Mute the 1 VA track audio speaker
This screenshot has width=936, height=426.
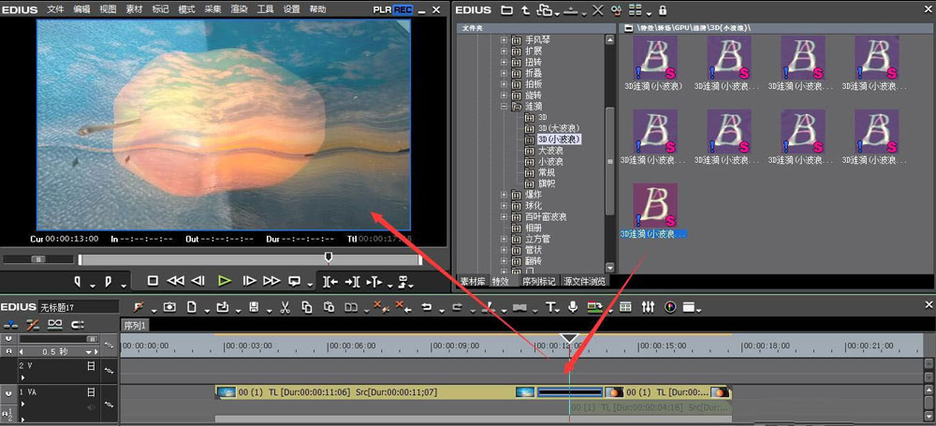[x=92, y=407]
